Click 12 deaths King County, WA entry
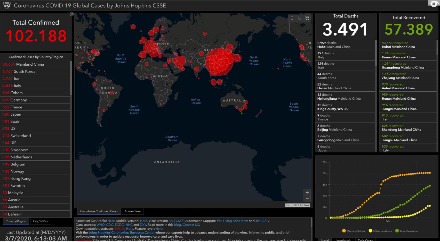The height and width of the screenshot is (242, 440). click(x=345, y=107)
